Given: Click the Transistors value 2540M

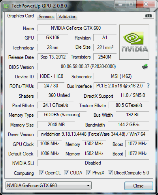Looking at the screenshot, I should click(105, 57).
